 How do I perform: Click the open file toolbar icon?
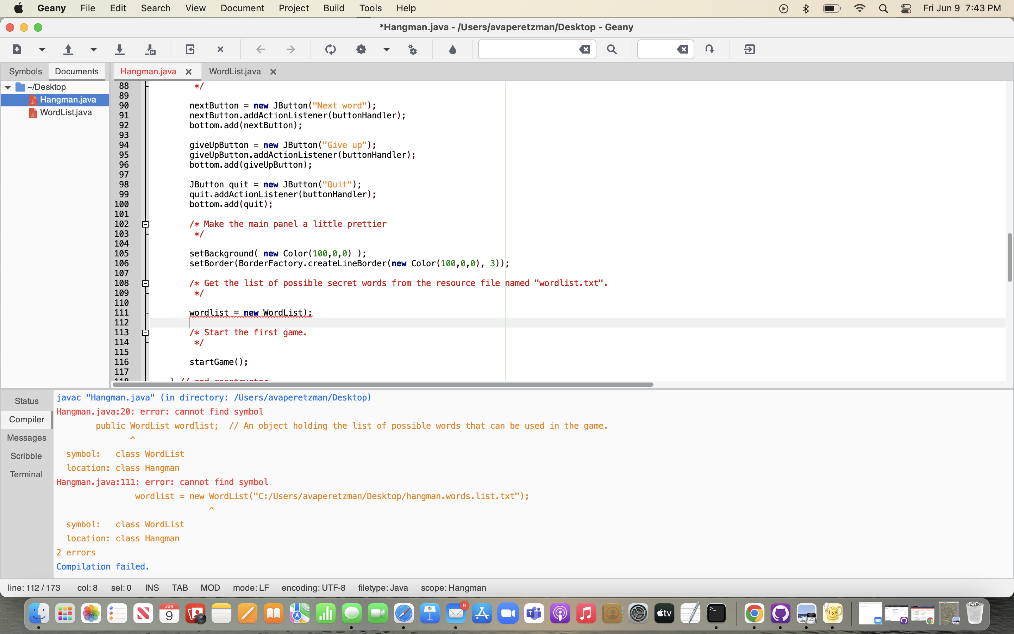tap(68, 49)
